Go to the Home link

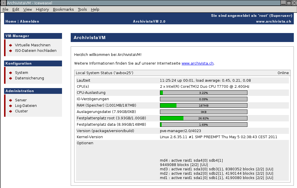pyautogui.click(x=11, y=21)
